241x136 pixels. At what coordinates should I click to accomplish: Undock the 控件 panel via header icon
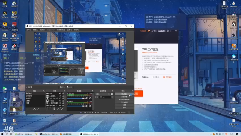point(133,91)
